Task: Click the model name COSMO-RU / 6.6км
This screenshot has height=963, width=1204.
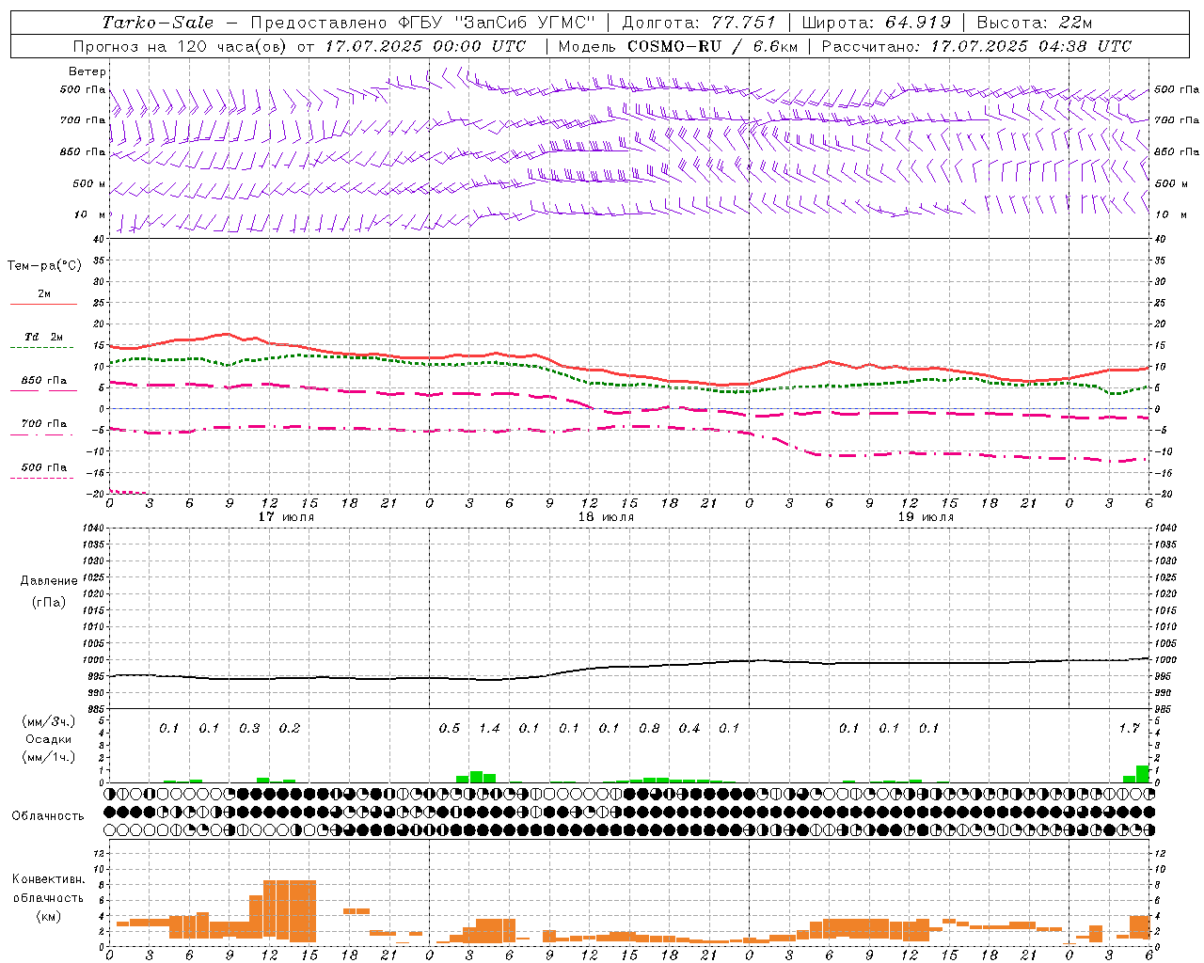Action: pos(712,46)
